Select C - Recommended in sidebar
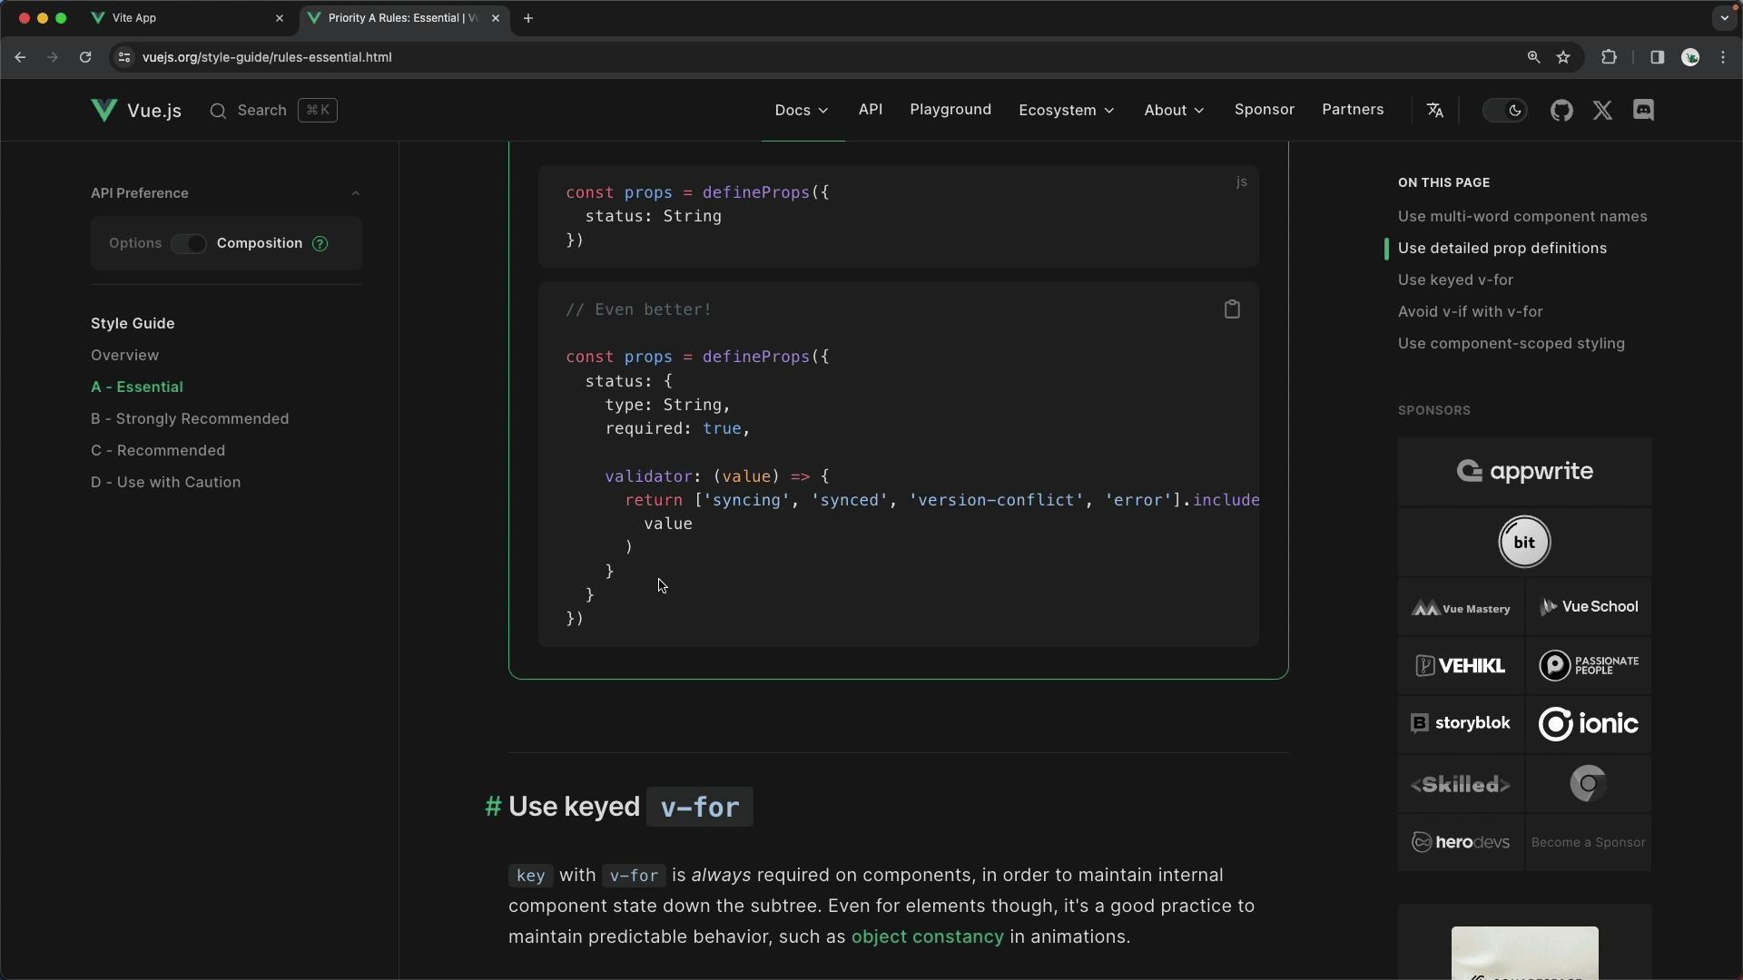This screenshot has width=1743, height=980. 158,451
